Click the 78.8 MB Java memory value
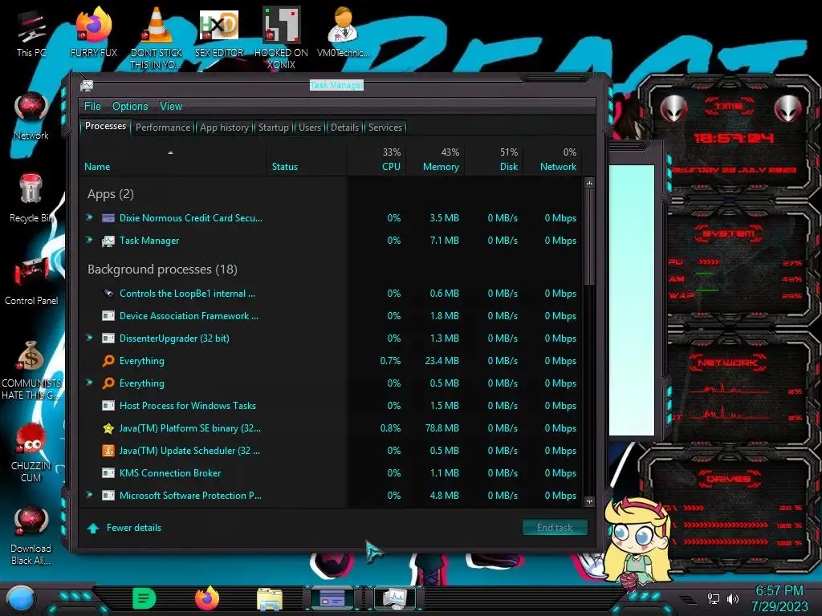The image size is (822, 616). tap(442, 428)
